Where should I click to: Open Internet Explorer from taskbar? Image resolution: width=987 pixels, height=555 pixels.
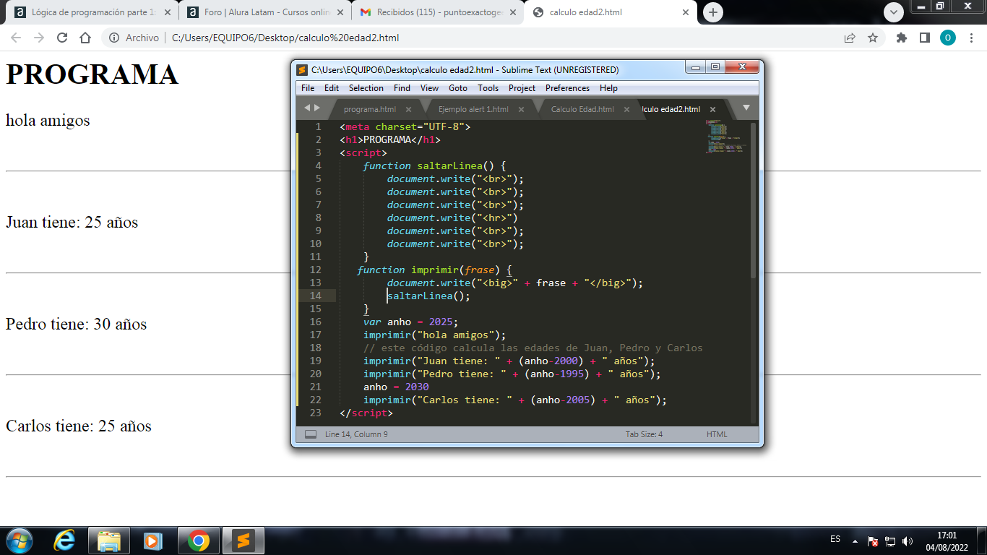coord(65,541)
